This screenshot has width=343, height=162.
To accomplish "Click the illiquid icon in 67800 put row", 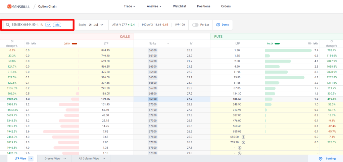I will pos(240,148).
